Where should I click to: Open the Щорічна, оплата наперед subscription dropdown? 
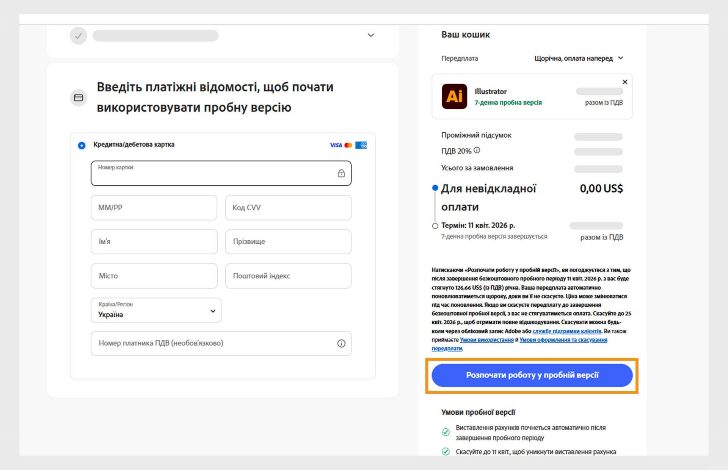tap(578, 58)
